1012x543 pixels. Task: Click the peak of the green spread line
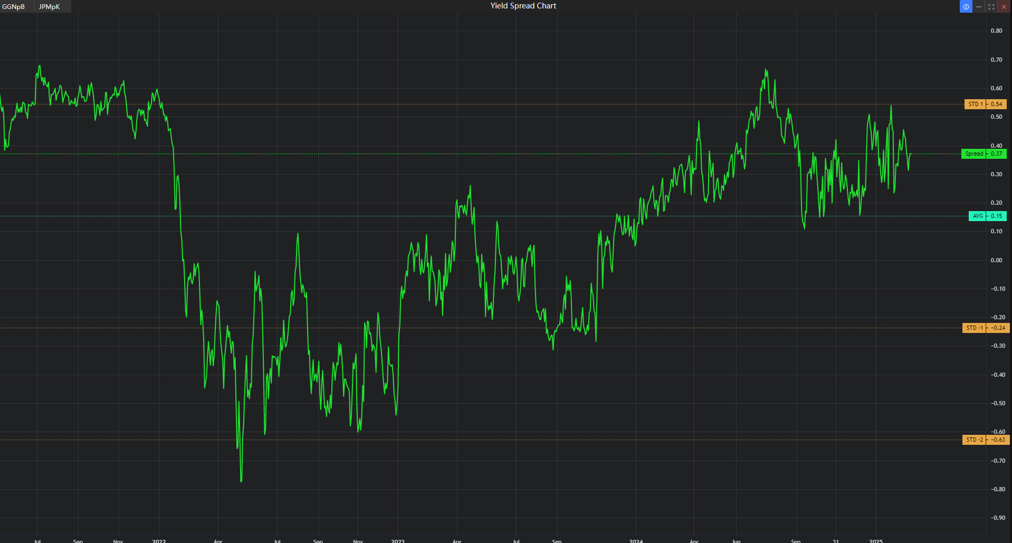pos(40,66)
